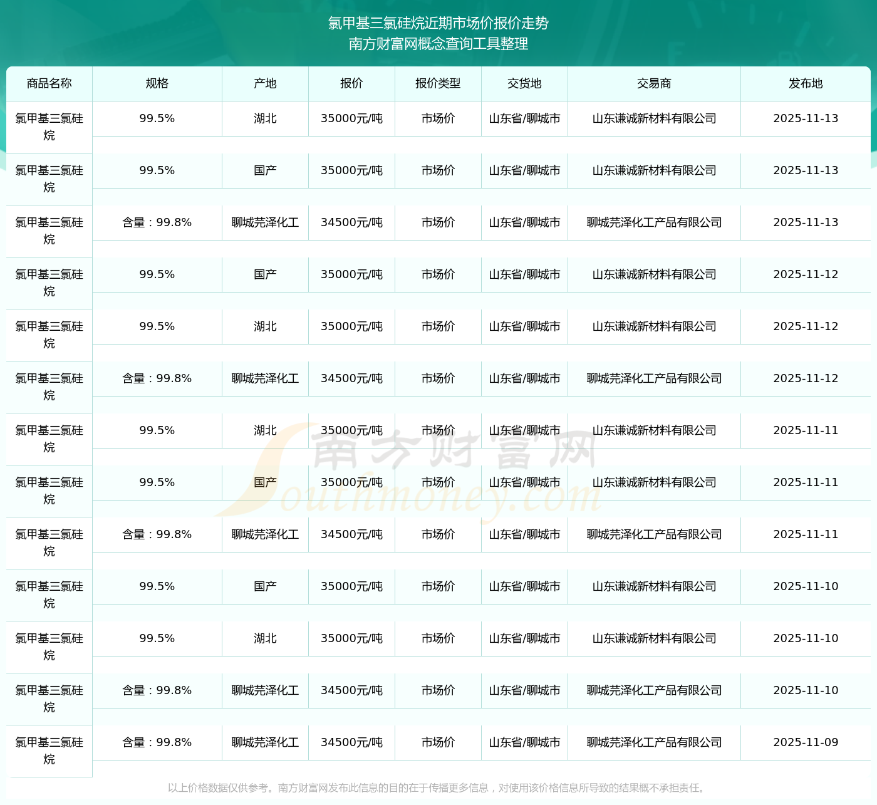Select 35000元/吨 price in the first row

(351, 118)
